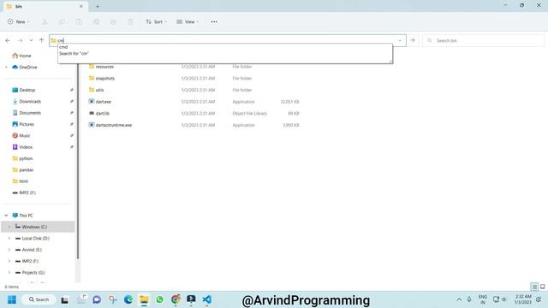Open File Explorer taskbar icon

tap(144, 299)
